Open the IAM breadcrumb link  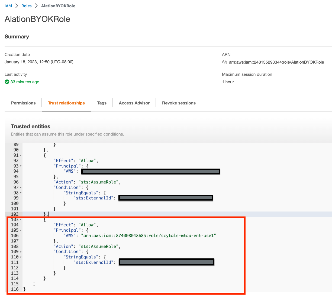pyautogui.click(x=8, y=6)
